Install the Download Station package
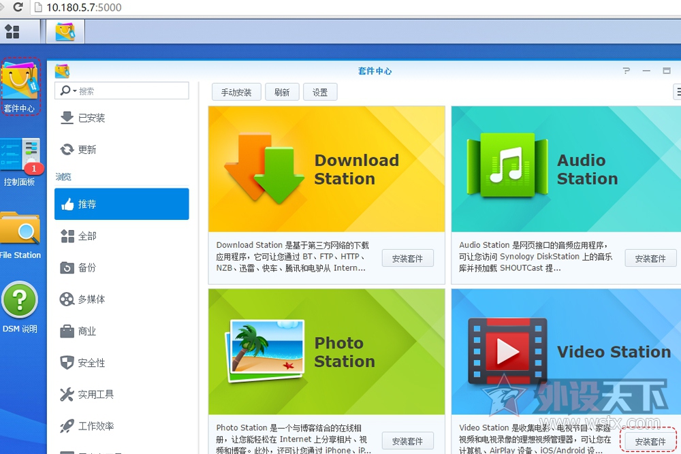 point(407,259)
